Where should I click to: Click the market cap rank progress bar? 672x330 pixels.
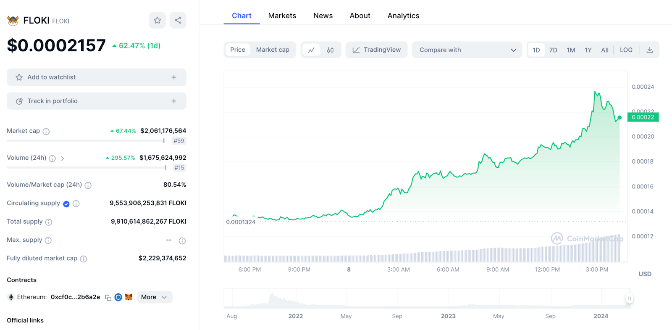[x=86, y=141]
